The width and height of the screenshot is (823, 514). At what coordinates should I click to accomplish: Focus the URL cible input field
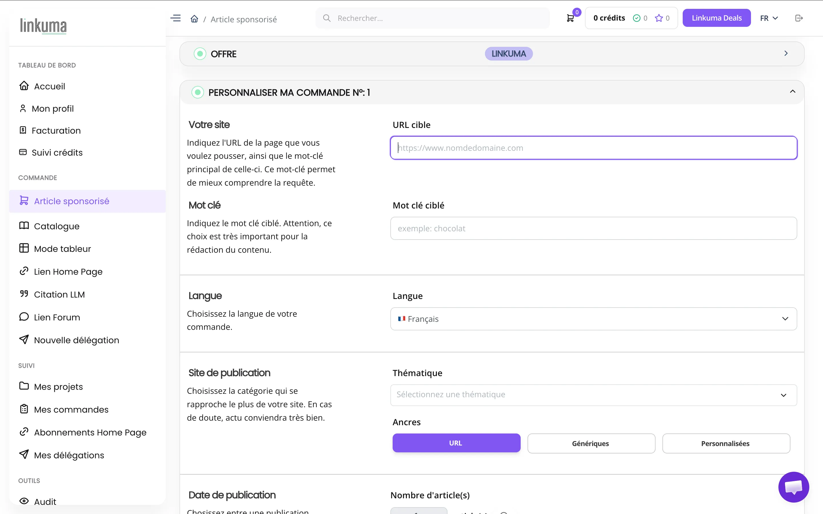594,148
